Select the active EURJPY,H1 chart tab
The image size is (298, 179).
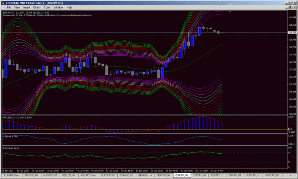click(x=182, y=175)
